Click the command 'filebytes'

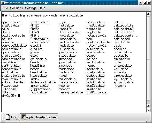point(10,86)
